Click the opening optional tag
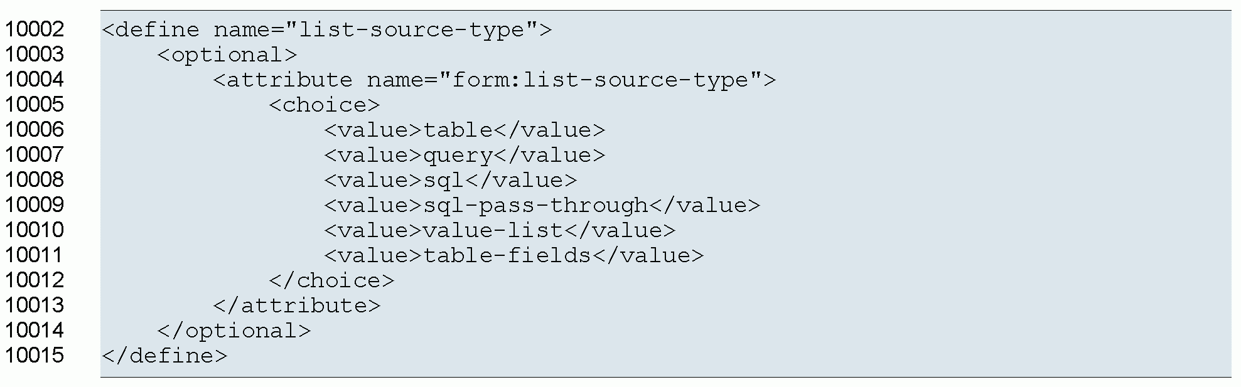The width and height of the screenshot is (1241, 387). click(x=227, y=55)
